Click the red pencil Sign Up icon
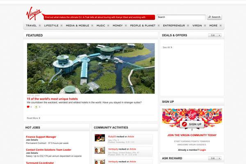 [x=184, y=124]
